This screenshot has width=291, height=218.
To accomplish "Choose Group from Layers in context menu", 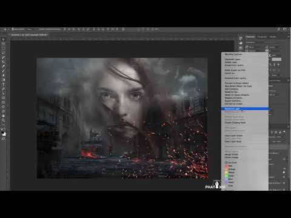I will [x=235, y=65].
